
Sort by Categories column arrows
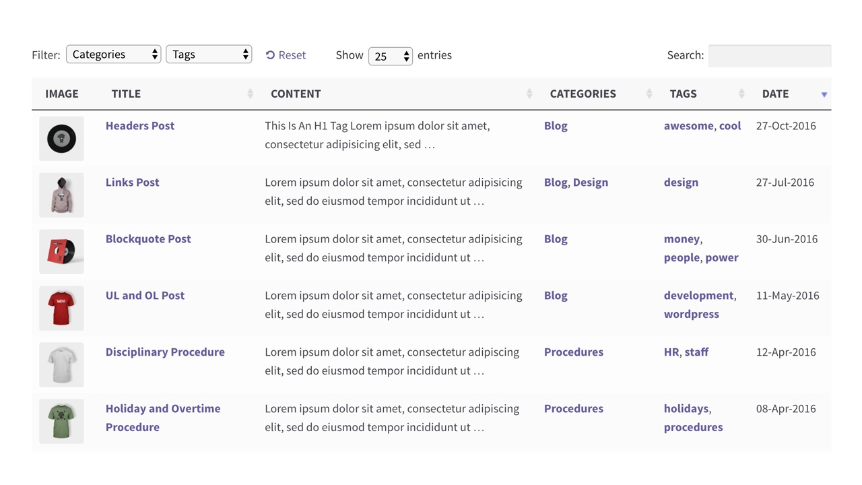pyautogui.click(x=649, y=94)
